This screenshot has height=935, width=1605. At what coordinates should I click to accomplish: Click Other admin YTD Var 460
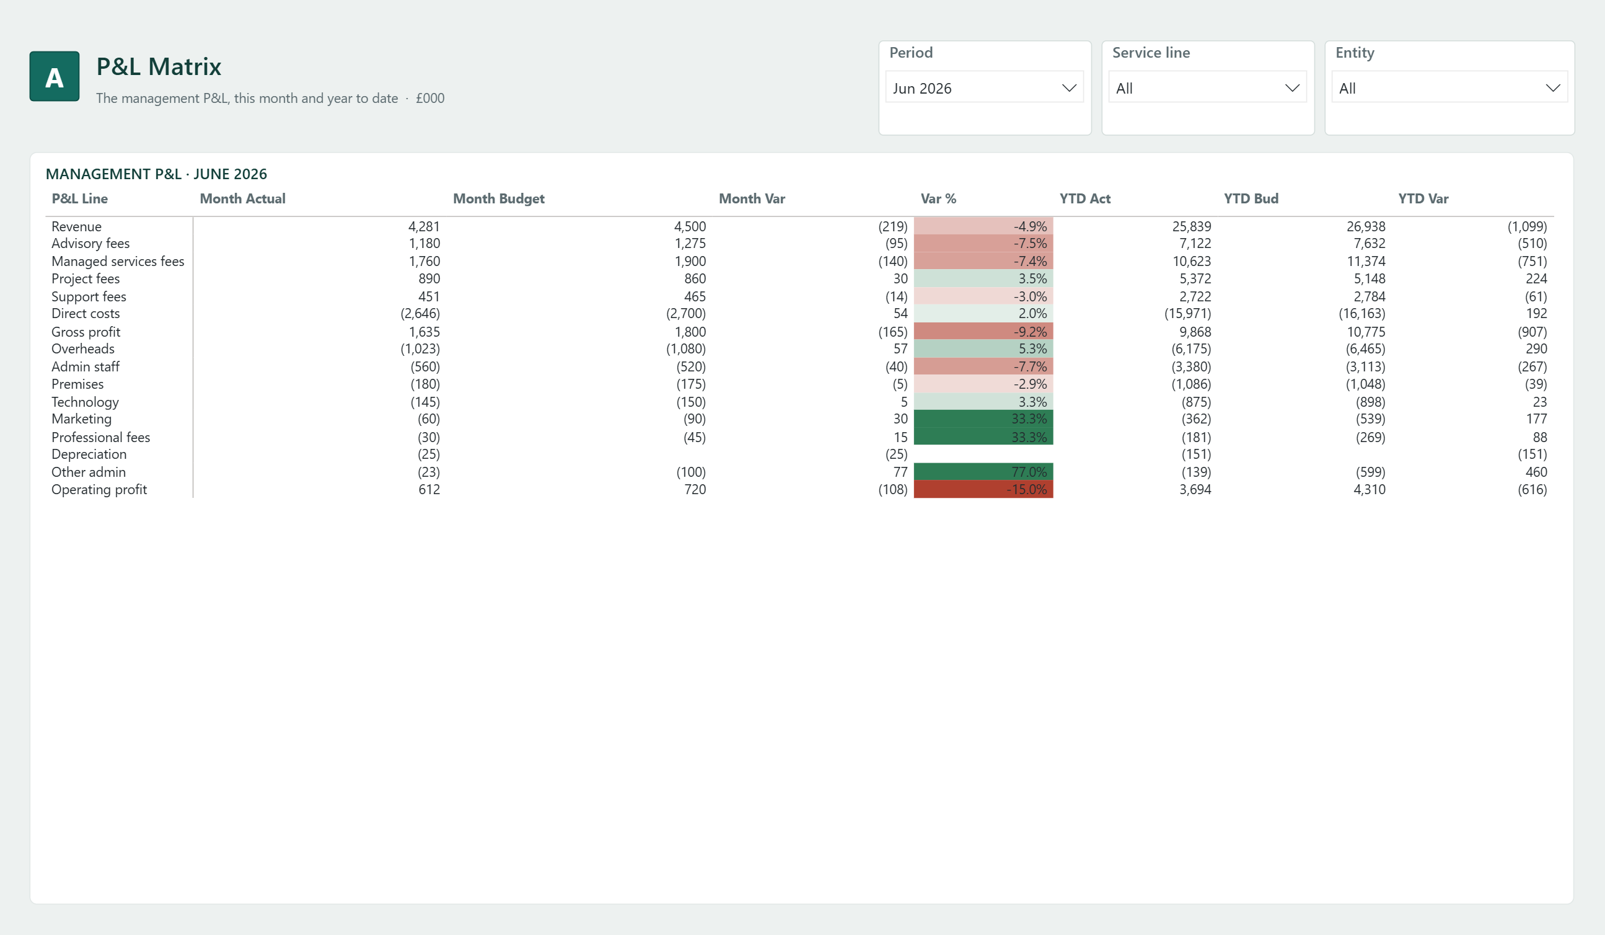[x=1536, y=472]
